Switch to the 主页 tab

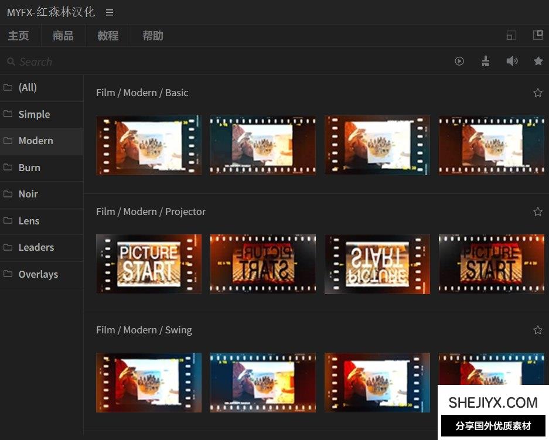19,36
